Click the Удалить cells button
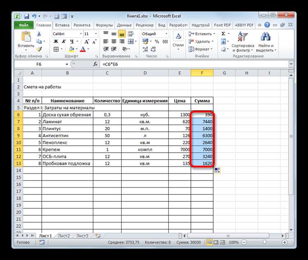Image resolution: width=308 pixels, height=260 pixels. pyautogui.click(x=201, y=41)
